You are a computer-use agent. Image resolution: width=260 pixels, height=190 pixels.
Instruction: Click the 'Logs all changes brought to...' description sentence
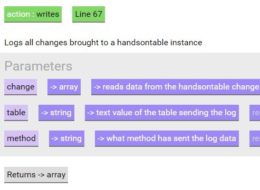click(x=103, y=43)
